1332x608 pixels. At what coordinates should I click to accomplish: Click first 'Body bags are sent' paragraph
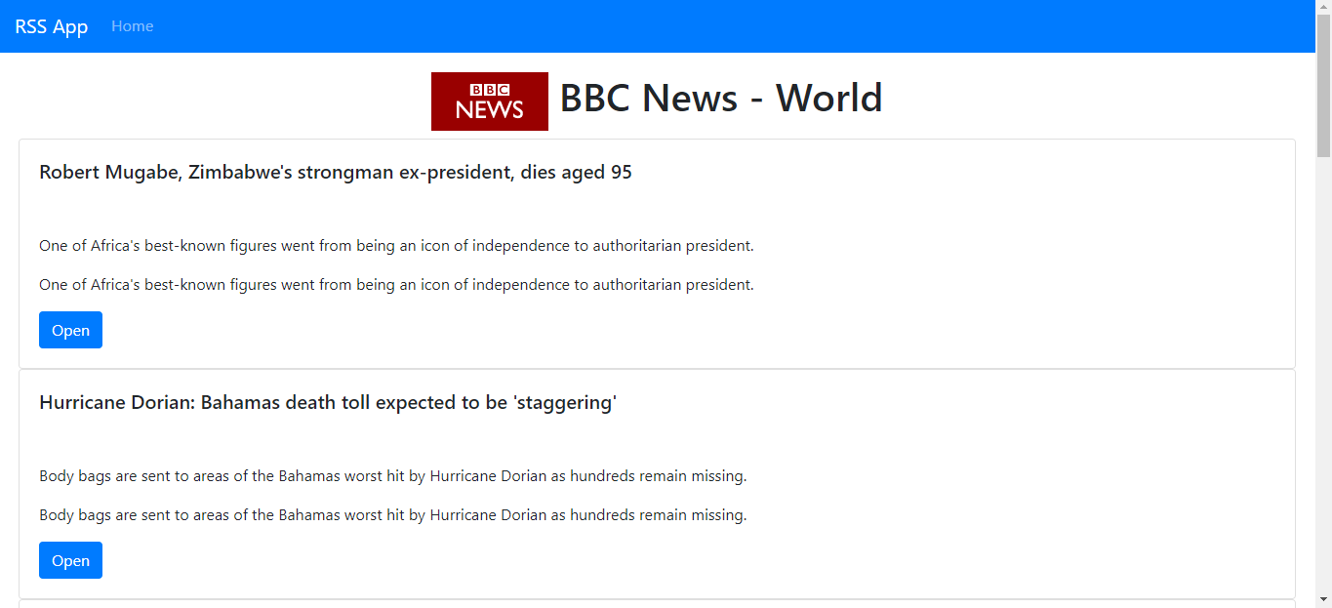(x=393, y=476)
